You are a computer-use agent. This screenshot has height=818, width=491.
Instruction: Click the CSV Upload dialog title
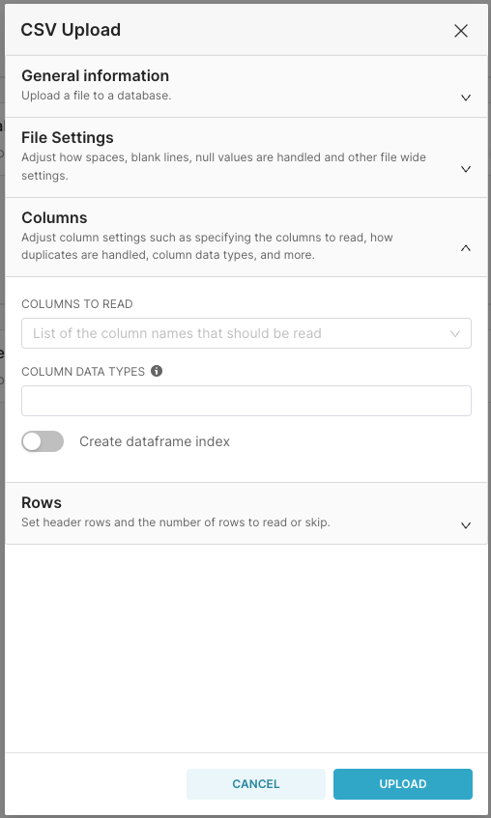(x=71, y=30)
